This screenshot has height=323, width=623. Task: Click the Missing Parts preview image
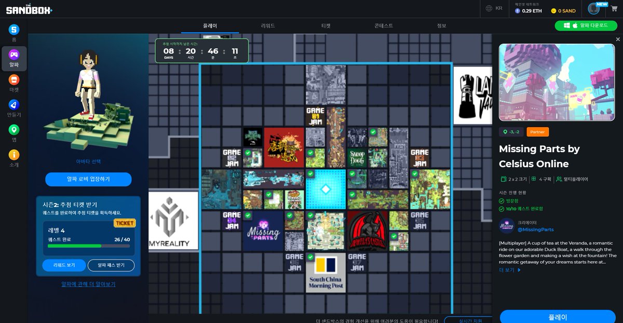(x=558, y=82)
